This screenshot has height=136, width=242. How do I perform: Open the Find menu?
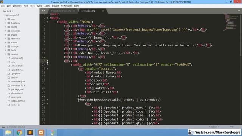(x=26, y=6)
